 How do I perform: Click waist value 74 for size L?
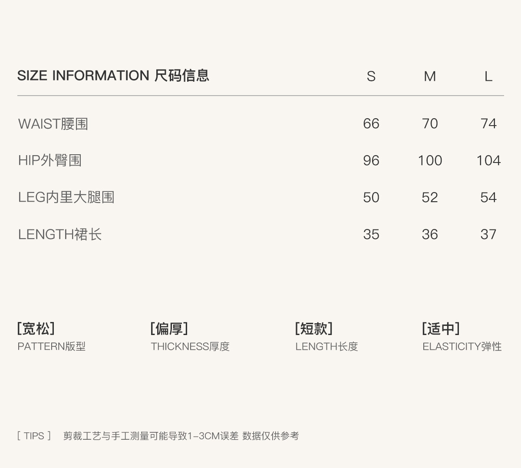(488, 124)
